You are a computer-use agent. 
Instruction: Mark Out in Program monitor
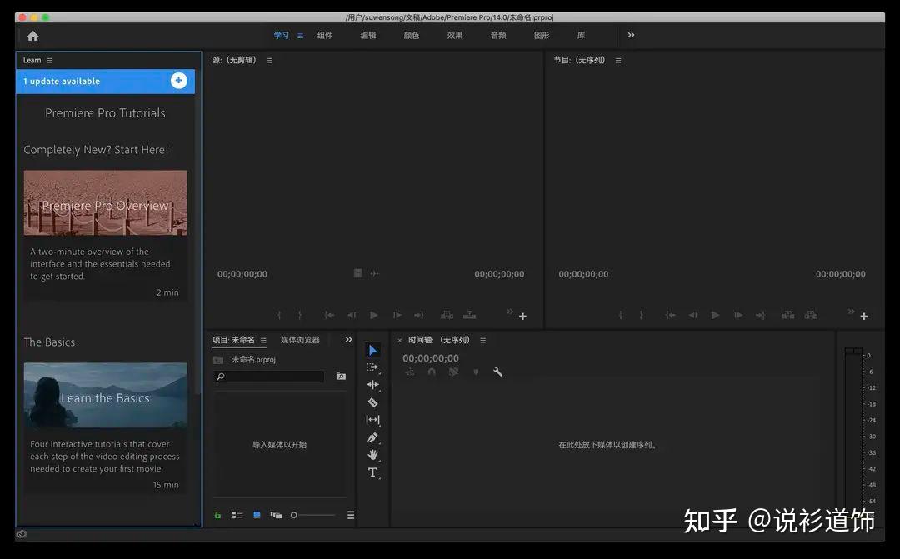641,315
